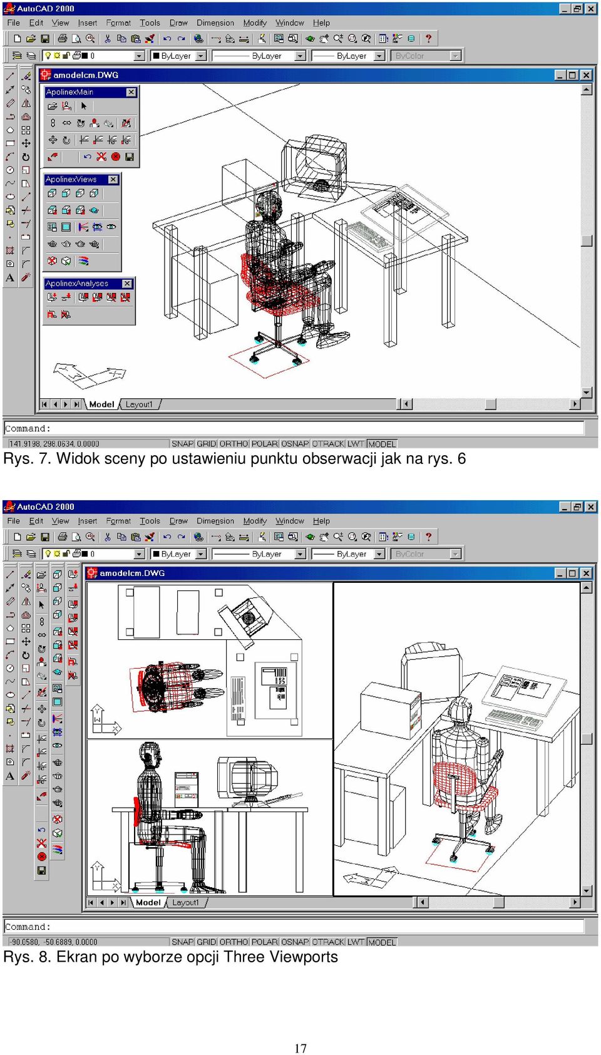Open layer '0' dropdown in Rys. 8 window
Image resolution: width=601 pixels, height=1055 pixels.
coord(139,554)
